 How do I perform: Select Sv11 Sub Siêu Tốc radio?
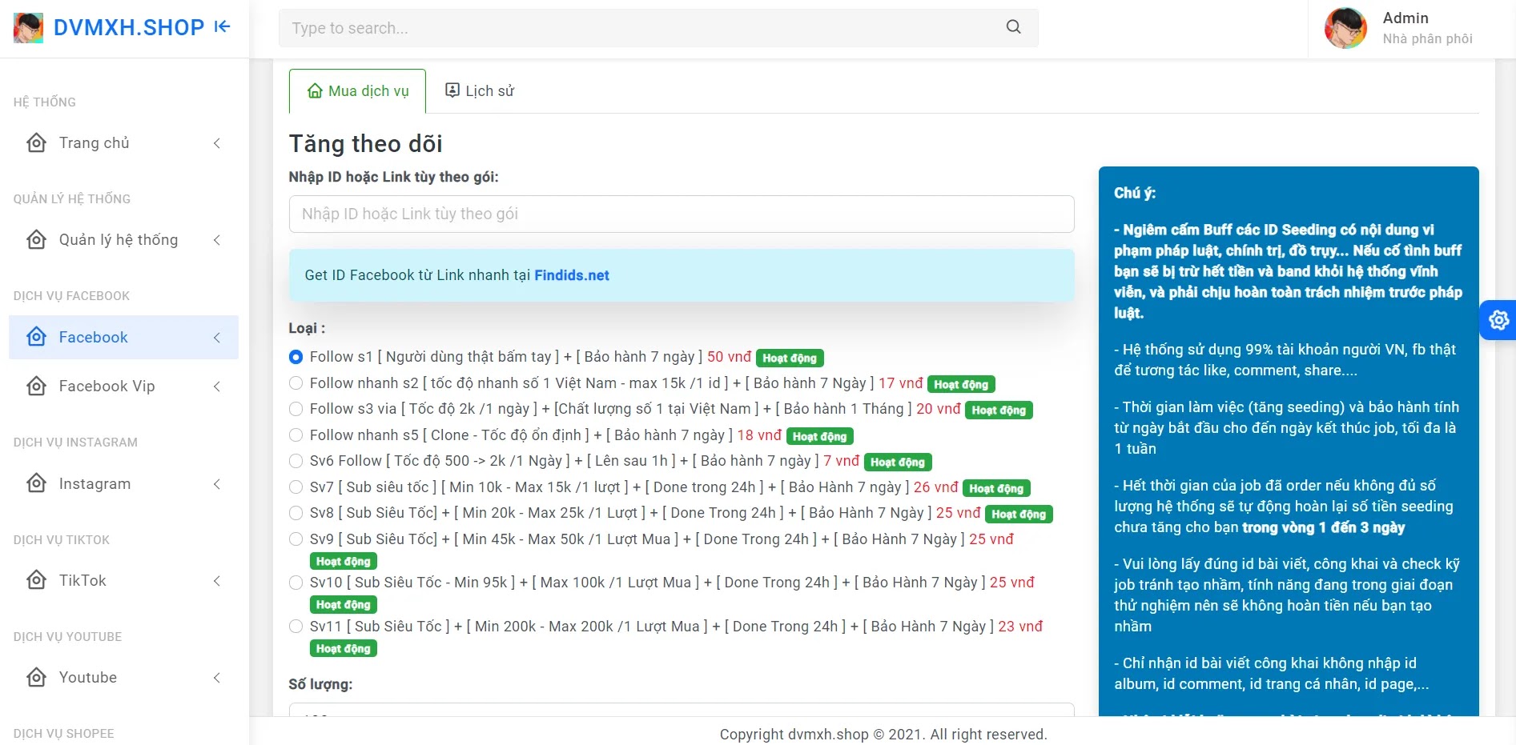[296, 627]
